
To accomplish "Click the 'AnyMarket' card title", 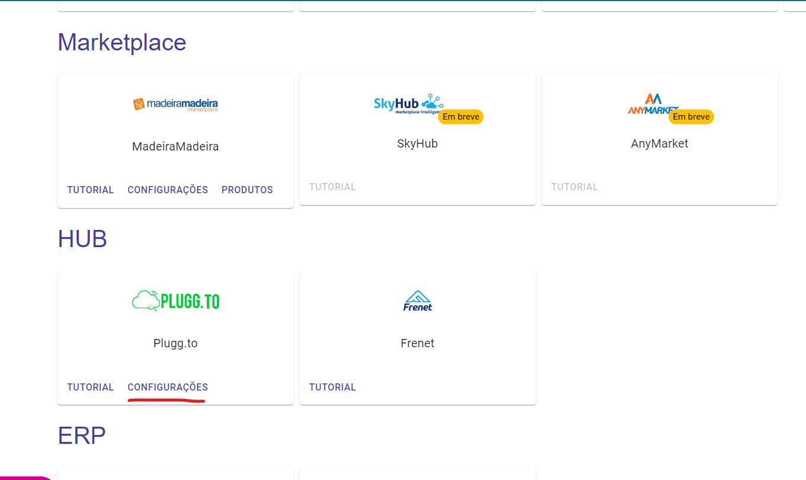I will [660, 143].
